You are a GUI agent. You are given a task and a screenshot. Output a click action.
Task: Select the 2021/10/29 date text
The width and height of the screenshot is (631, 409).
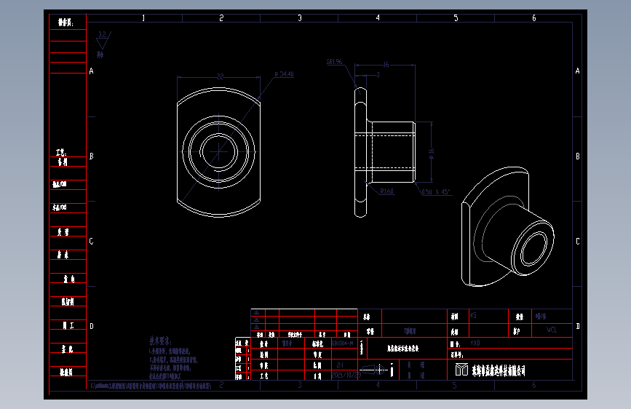[x=346, y=375]
